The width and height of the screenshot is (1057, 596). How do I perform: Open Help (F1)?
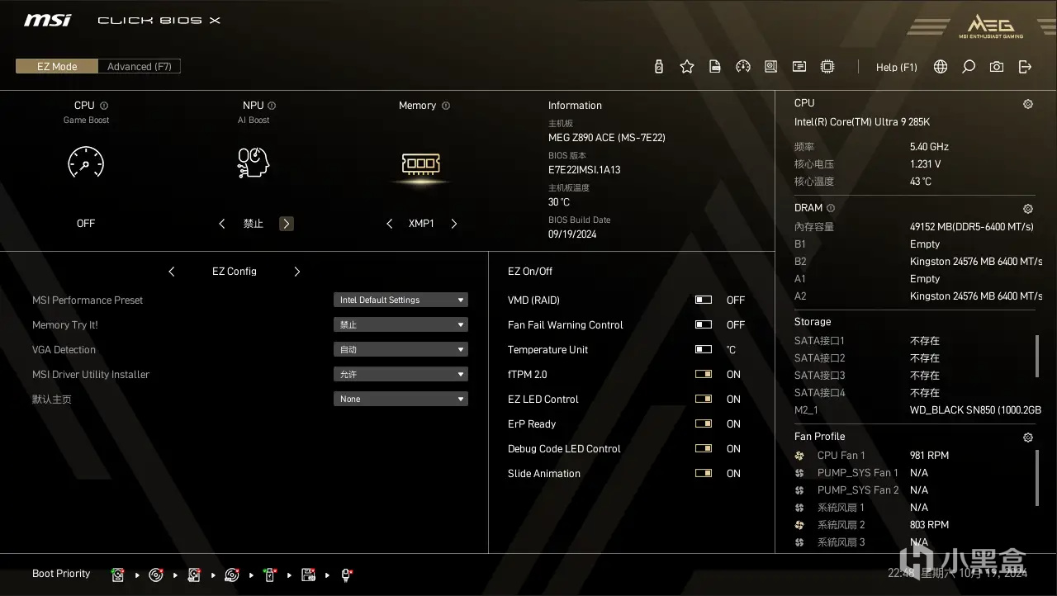[897, 68]
